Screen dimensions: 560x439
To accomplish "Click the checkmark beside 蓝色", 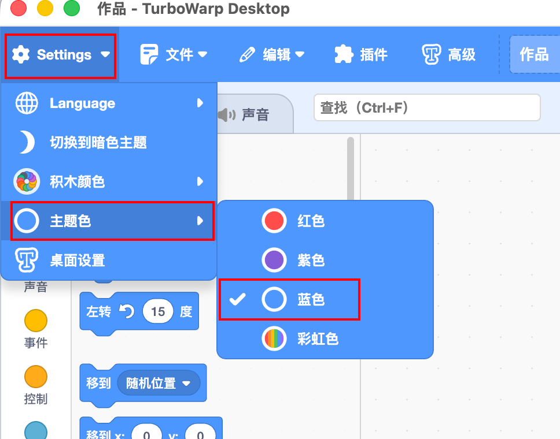I will pos(238,299).
